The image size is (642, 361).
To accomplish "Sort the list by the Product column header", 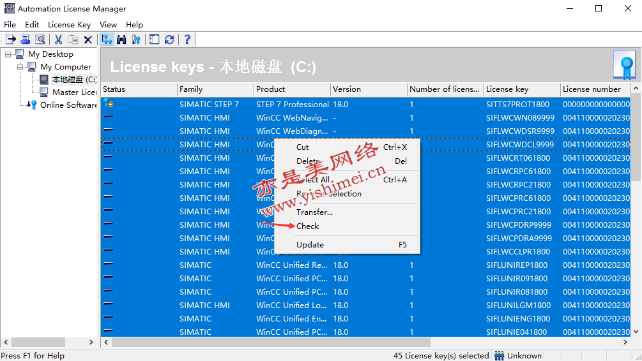I will coord(292,89).
